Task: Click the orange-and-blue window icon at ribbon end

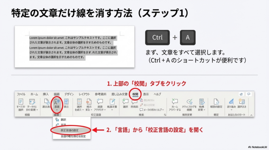Action: (x=242, y=101)
